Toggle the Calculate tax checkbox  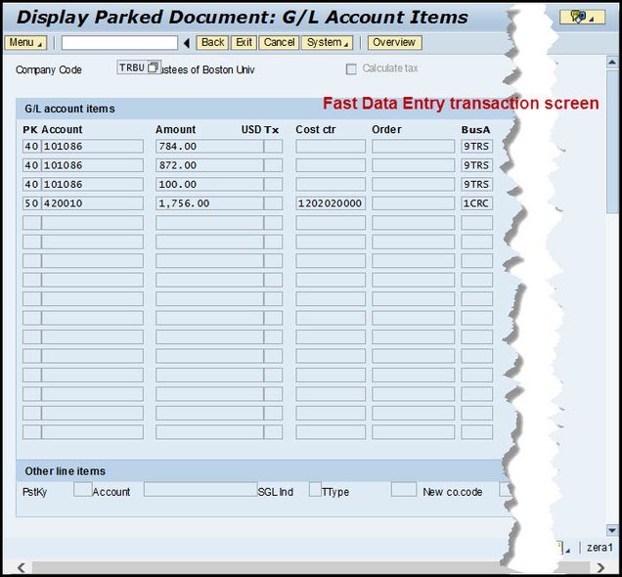351,69
